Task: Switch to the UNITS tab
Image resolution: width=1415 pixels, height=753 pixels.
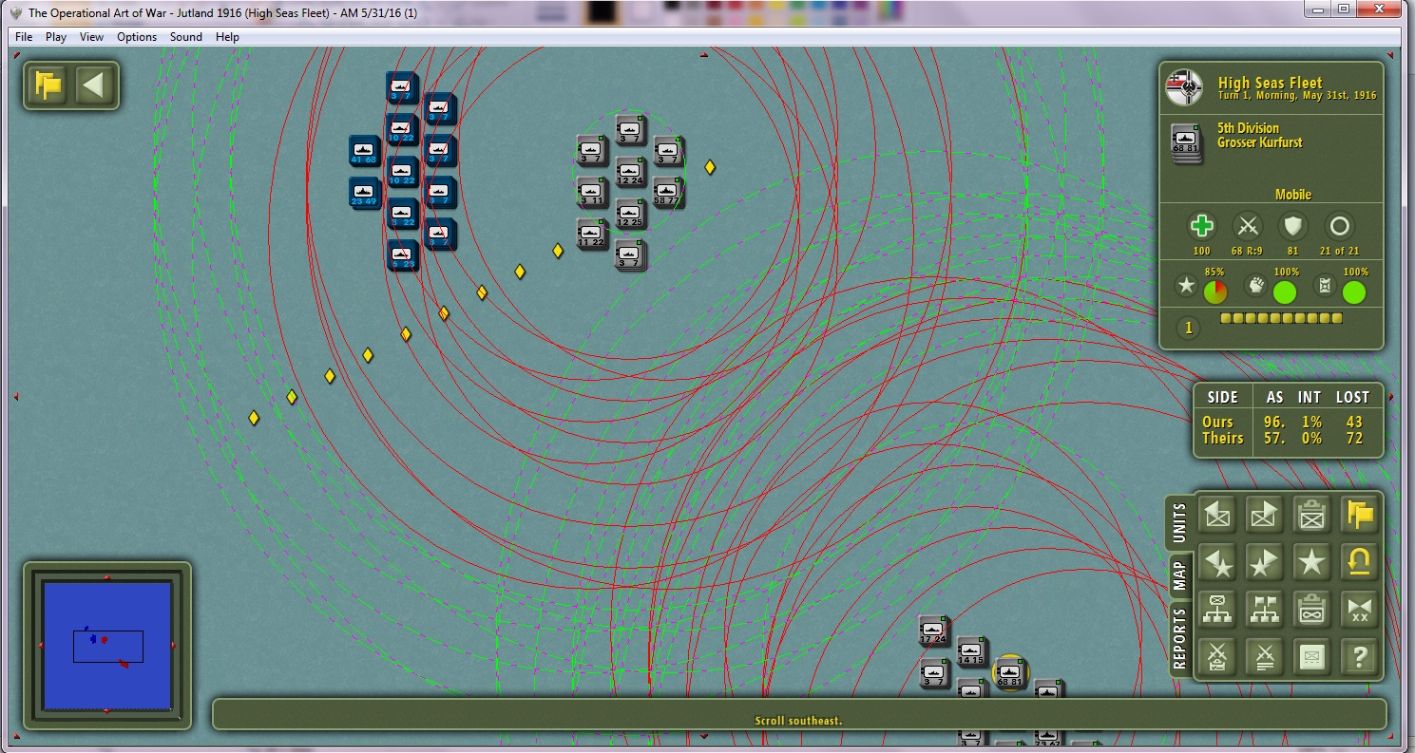Action: (x=1179, y=521)
